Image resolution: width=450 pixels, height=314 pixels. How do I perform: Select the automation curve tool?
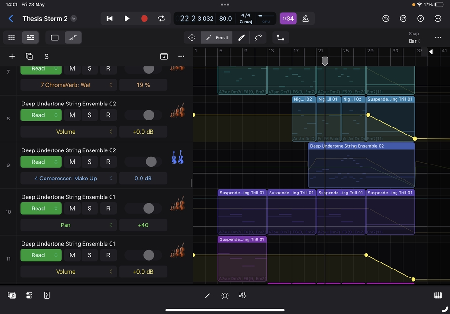pos(258,37)
